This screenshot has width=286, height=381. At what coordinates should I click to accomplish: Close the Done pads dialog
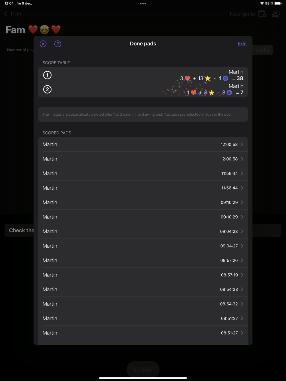coord(43,44)
